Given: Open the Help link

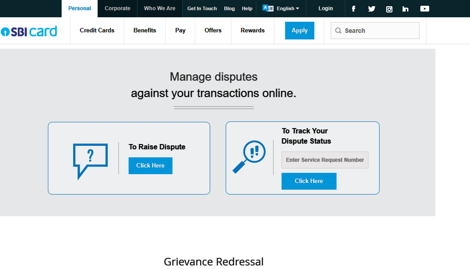Looking at the screenshot, I should [247, 9].
